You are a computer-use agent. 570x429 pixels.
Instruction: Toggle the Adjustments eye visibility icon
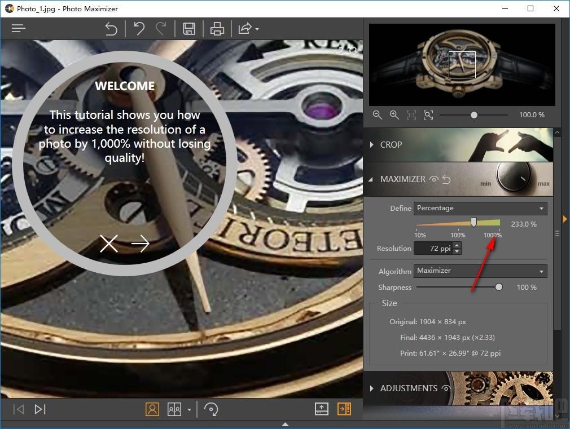446,388
